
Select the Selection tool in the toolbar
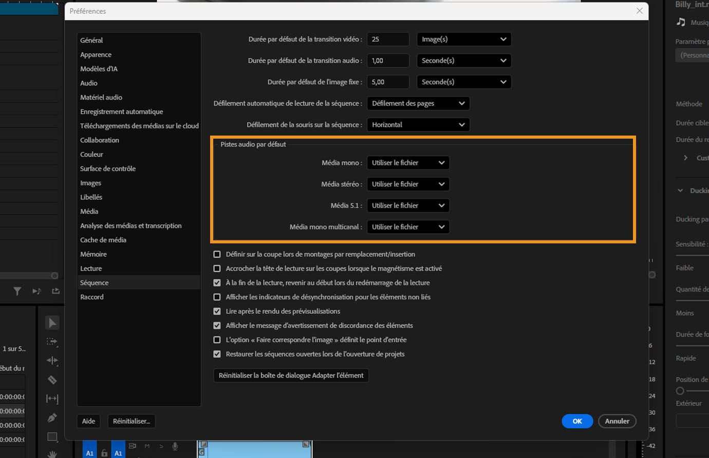tap(52, 322)
